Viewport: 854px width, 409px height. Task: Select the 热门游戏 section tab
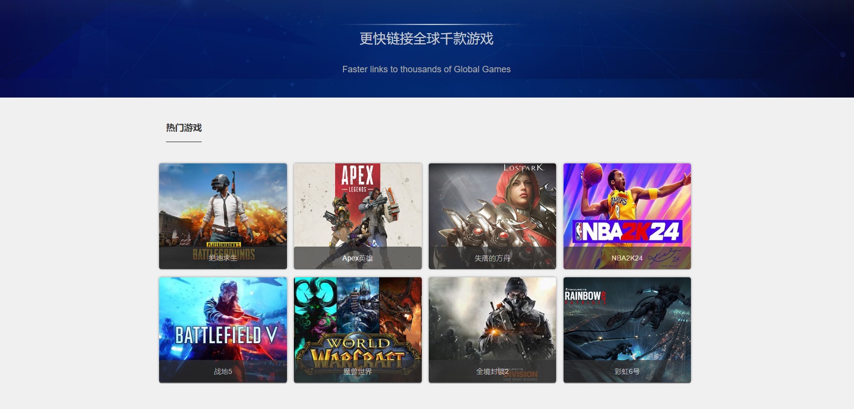pyautogui.click(x=184, y=128)
